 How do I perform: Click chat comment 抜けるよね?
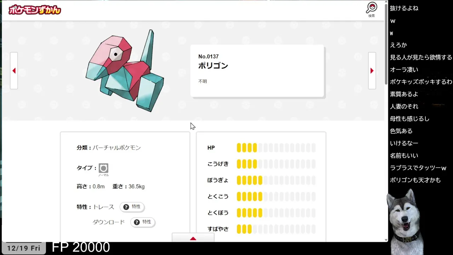[404, 8]
